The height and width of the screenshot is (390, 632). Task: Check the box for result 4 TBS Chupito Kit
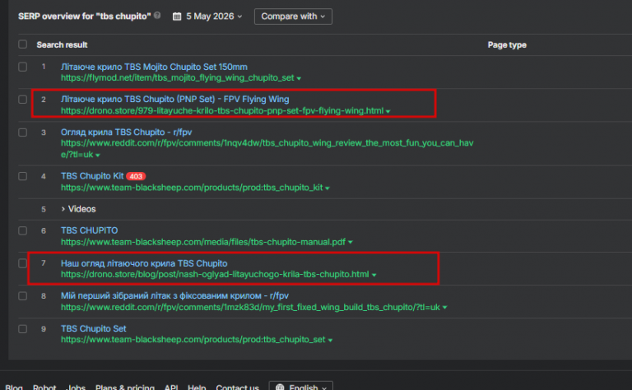[x=22, y=176]
